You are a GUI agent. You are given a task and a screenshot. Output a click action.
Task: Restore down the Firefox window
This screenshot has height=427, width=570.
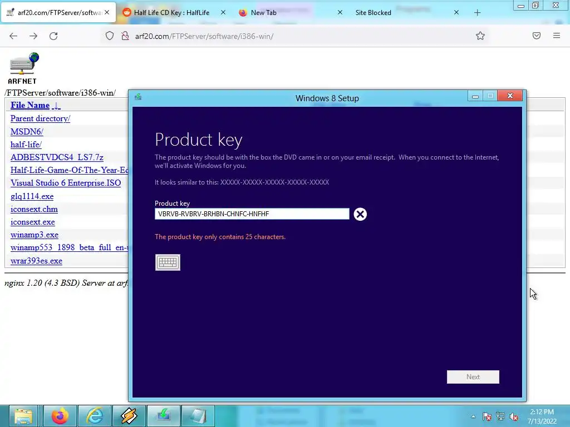[x=535, y=5]
